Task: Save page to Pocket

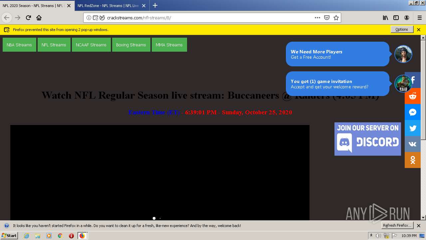Action: pyautogui.click(x=327, y=18)
